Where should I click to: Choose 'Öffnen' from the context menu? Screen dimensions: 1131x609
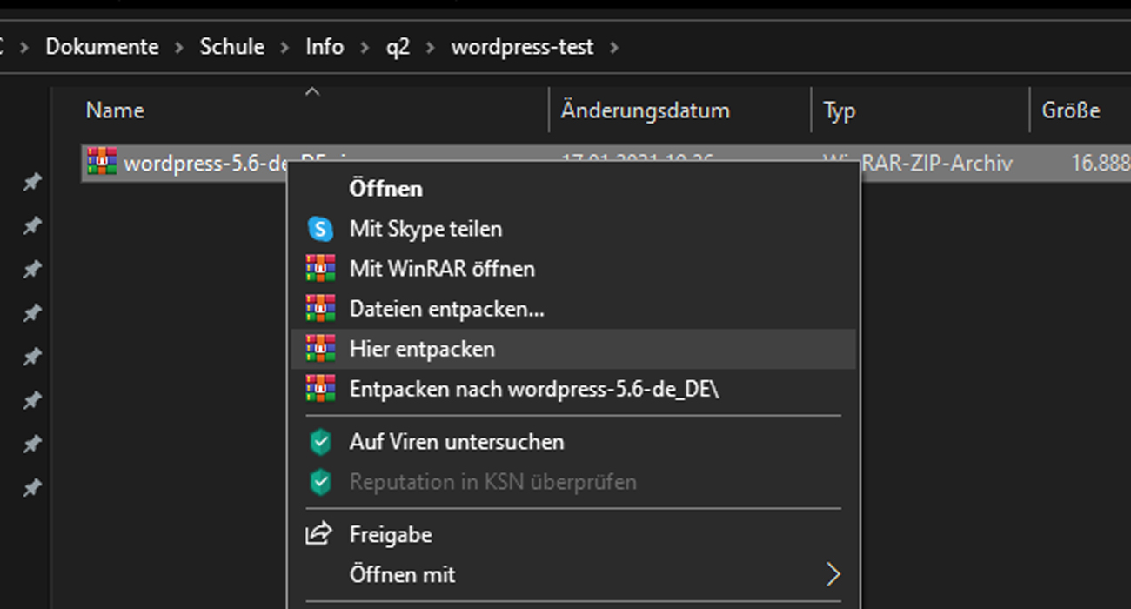pos(385,189)
